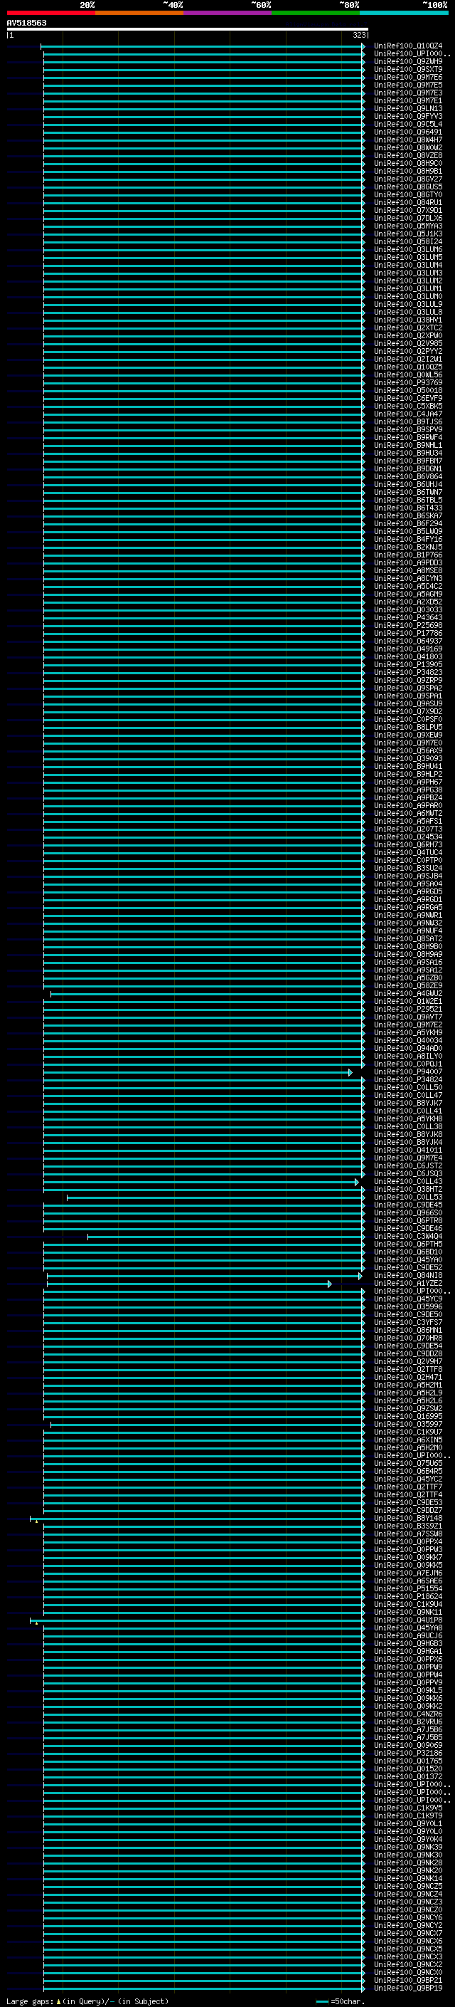This screenshot has width=455, height=2007.
Task: Select hit label UniRef100_Q4U1P8
Action: [x=407, y=1620]
